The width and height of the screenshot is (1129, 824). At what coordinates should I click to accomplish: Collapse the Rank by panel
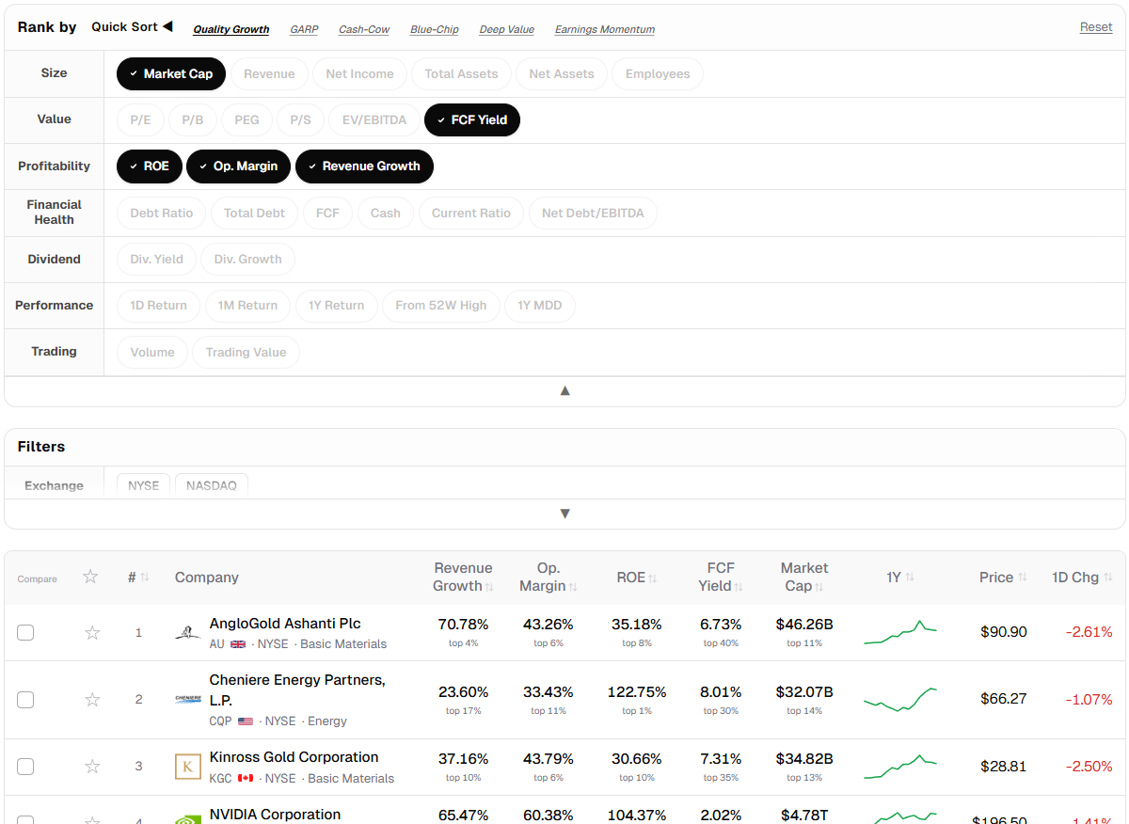click(564, 391)
